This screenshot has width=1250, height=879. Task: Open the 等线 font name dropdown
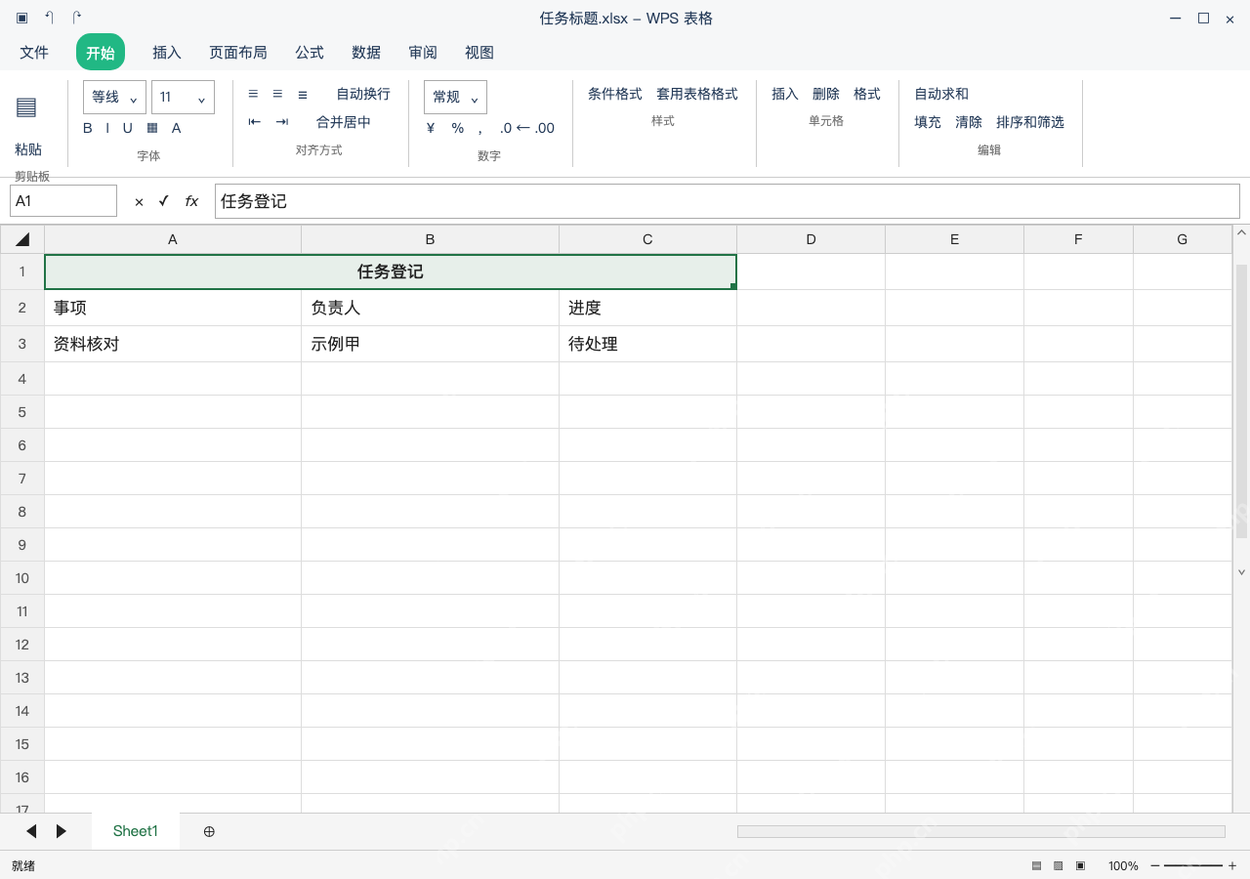tap(114, 97)
